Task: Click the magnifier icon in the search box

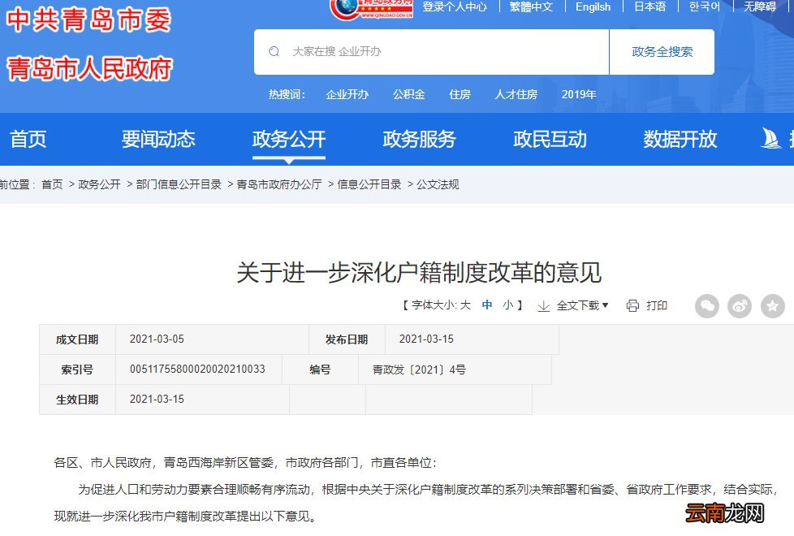Action: click(274, 51)
